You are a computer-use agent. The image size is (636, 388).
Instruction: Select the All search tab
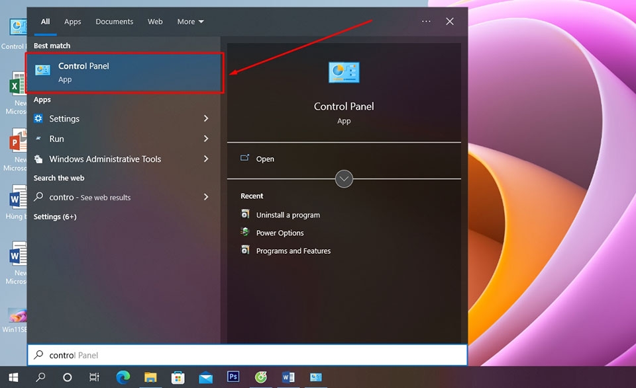point(46,21)
